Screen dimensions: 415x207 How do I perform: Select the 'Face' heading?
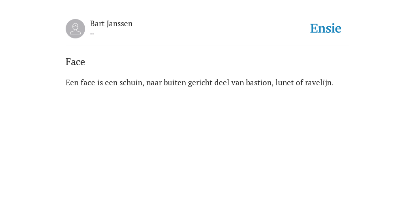pos(75,62)
